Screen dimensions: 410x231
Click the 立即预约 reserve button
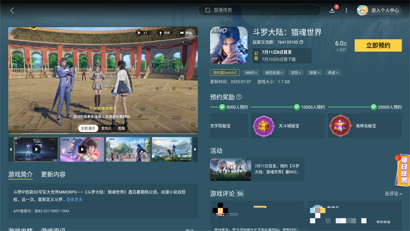[x=378, y=45]
